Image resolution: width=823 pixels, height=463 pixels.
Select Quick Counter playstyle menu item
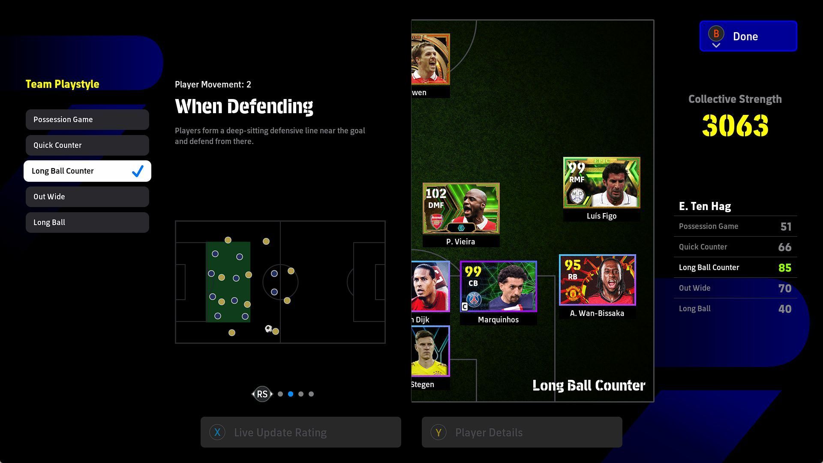pos(87,145)
